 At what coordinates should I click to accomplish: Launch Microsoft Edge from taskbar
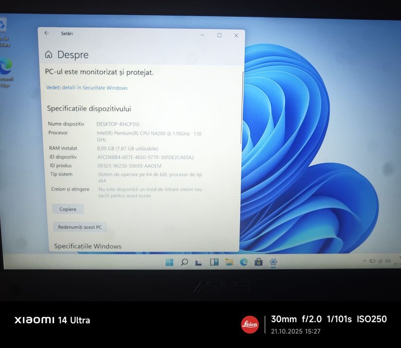244,262
